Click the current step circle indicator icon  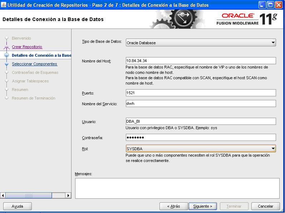pyautogui.click(x=7, y=55)
